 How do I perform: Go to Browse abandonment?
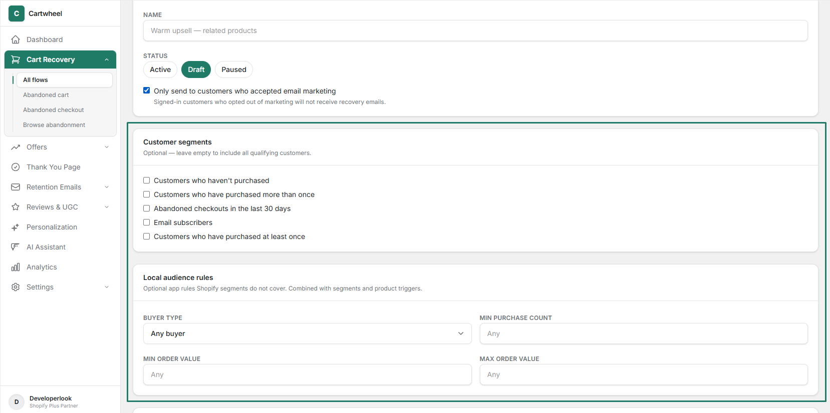click(x=54, y=125)
